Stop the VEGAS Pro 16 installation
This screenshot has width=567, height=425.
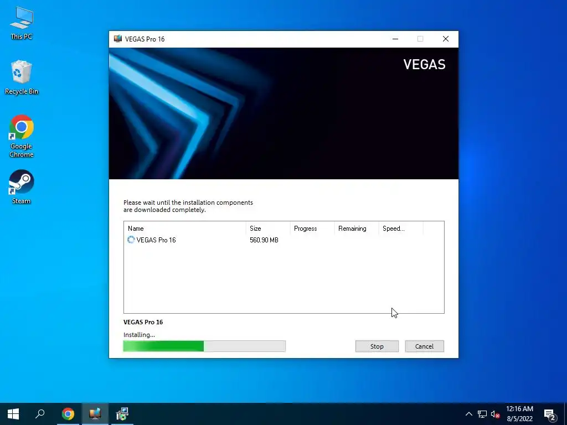pos(377,346)
